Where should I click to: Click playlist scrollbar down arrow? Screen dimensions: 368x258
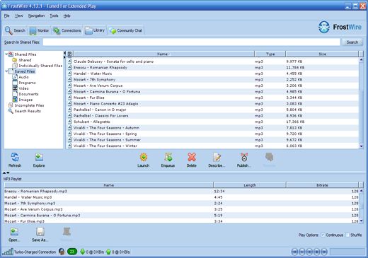click(361, 221)
